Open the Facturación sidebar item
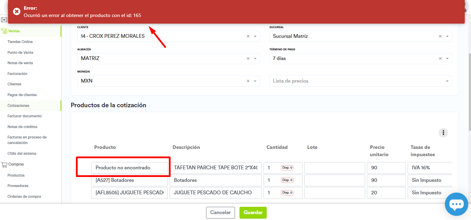The height and width of the screenshot is (220, 471). tap(17, 74)
